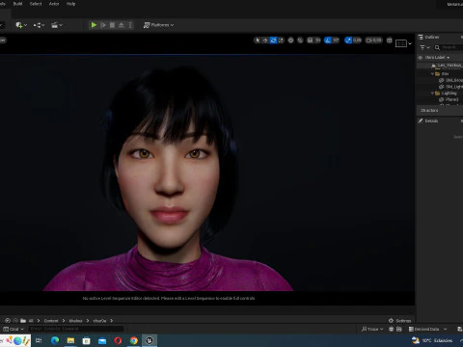Open play options three-dot menu
The image size is (463, 347).
[130, 25]
